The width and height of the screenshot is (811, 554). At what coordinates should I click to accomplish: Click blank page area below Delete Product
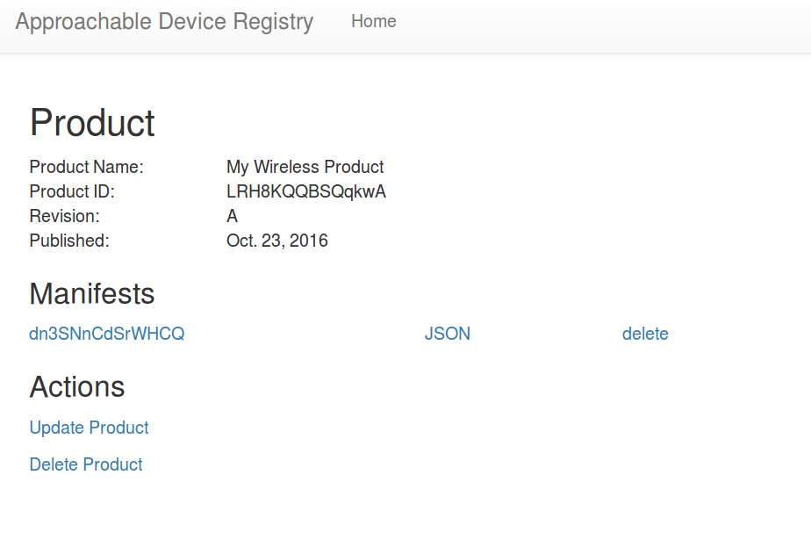pyautogui.click(x=405, y=517)
